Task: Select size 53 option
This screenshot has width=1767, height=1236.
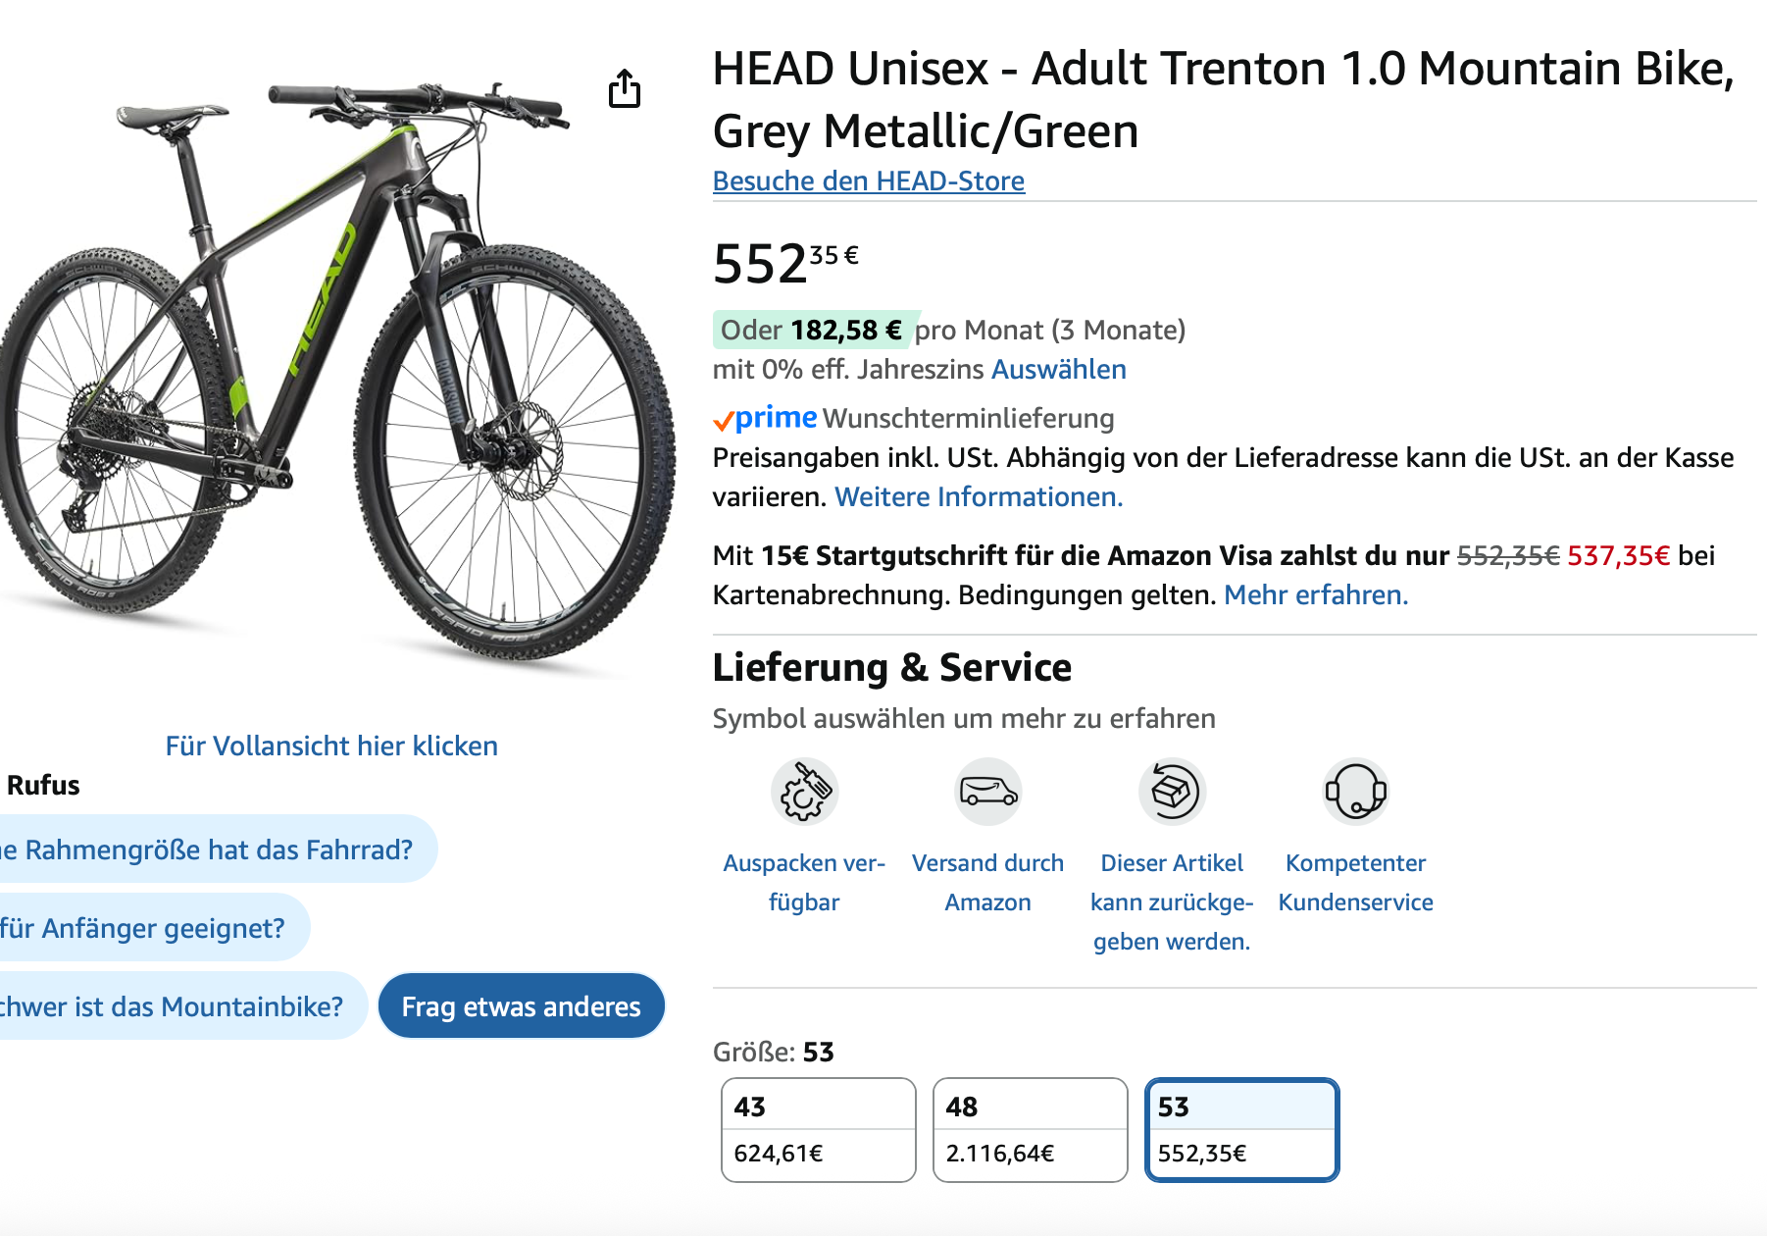Action: click(1241, 1129)
